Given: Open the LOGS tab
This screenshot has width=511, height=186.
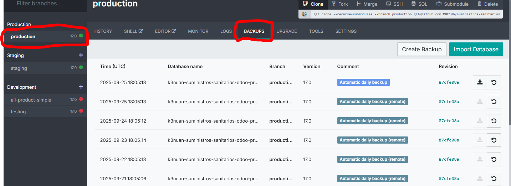Looking at the screenshot, I should coord(226,31).
